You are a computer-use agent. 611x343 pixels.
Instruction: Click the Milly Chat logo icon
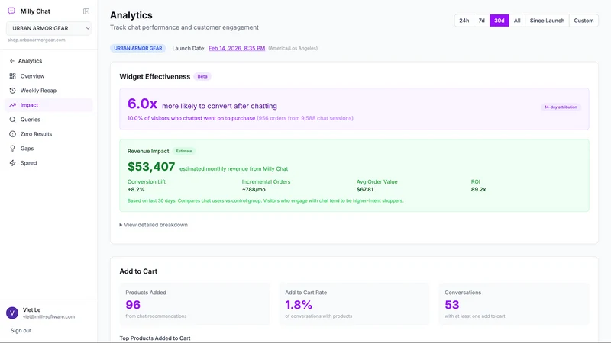(11, 11)
